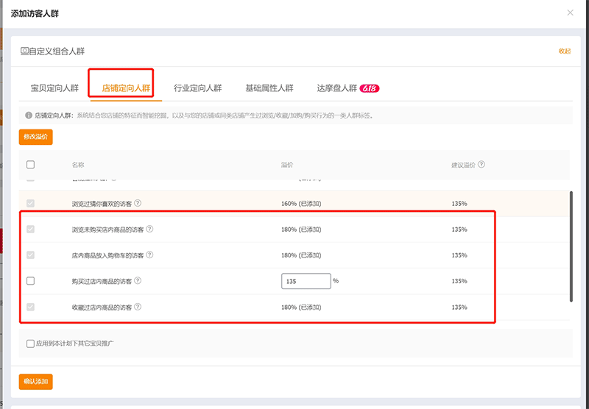Image resolution: width=589 pixels, height=409 pixels.
Task: Click help icon beside 店内商品放入购物车的访客
Action: click(x=149, y=255)
